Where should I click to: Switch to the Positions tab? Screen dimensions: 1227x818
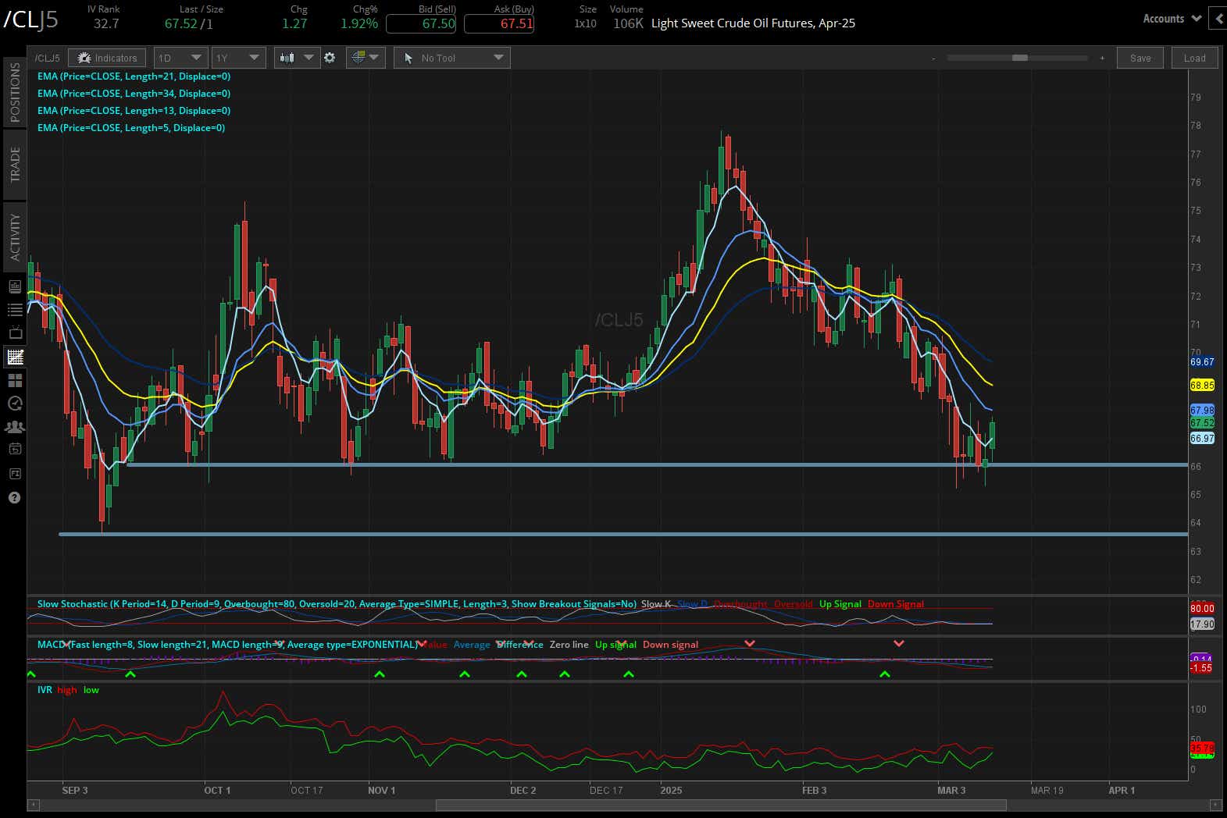15,91
